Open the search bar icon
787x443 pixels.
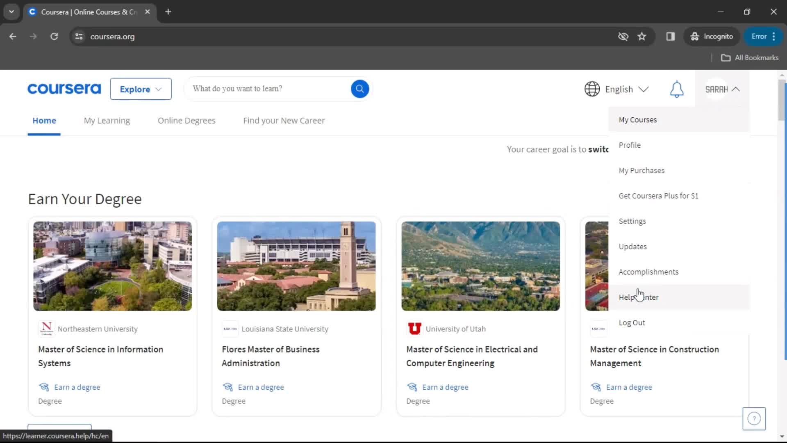(359, 89)
